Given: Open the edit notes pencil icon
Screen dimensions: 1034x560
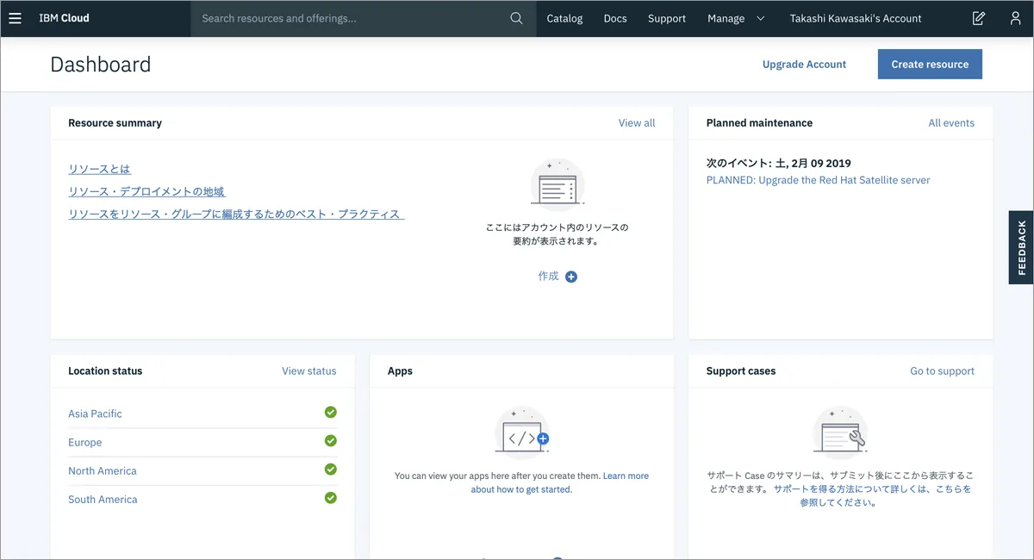Looking at the screenshot, I should click(979, 18).
